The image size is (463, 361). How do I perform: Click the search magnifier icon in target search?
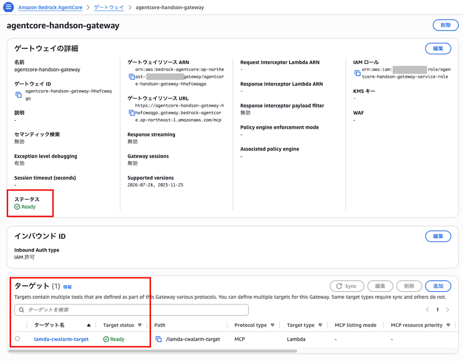(x=21, y=310)
